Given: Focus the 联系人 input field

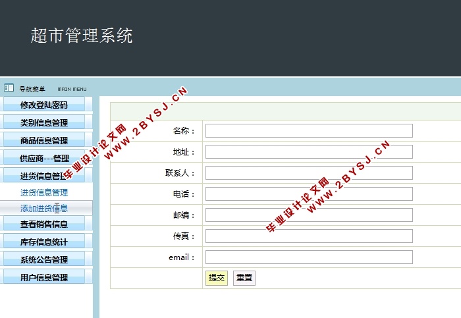Looking at the screenshot, I should (x=309, y=172).
